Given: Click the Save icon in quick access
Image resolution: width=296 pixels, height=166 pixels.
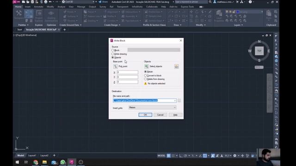Looking at the screenshot, I should click(x=32, y=2).
